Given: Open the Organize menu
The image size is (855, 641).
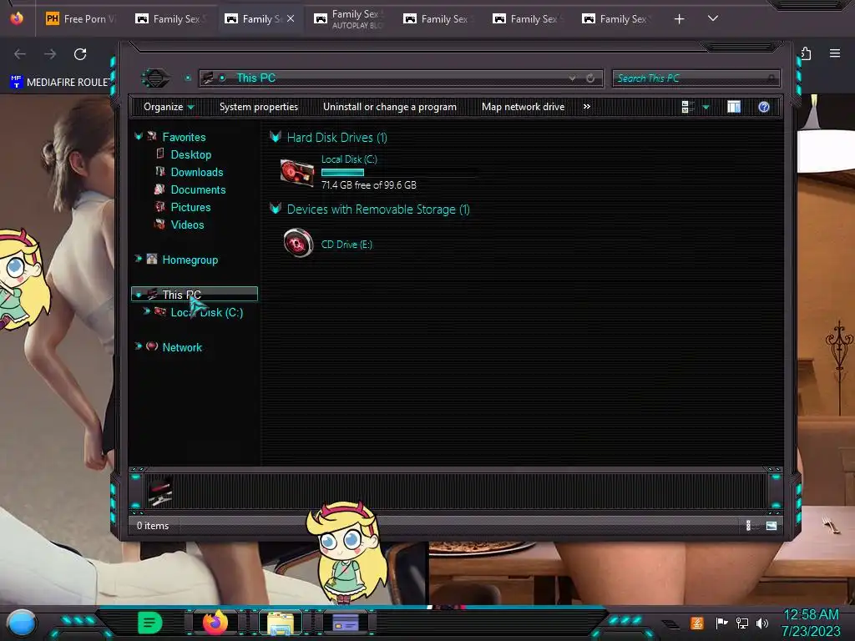Looking at the screenshot, I should (168, 107).
